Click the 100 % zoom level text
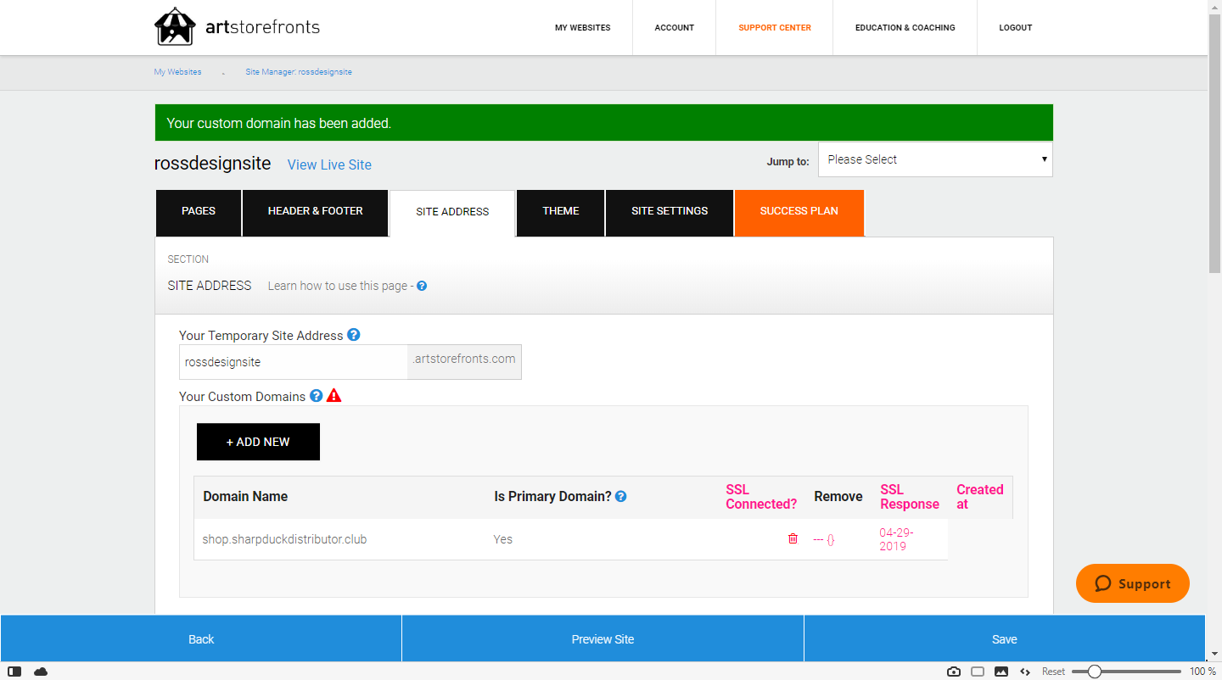 click(1202, 672)
